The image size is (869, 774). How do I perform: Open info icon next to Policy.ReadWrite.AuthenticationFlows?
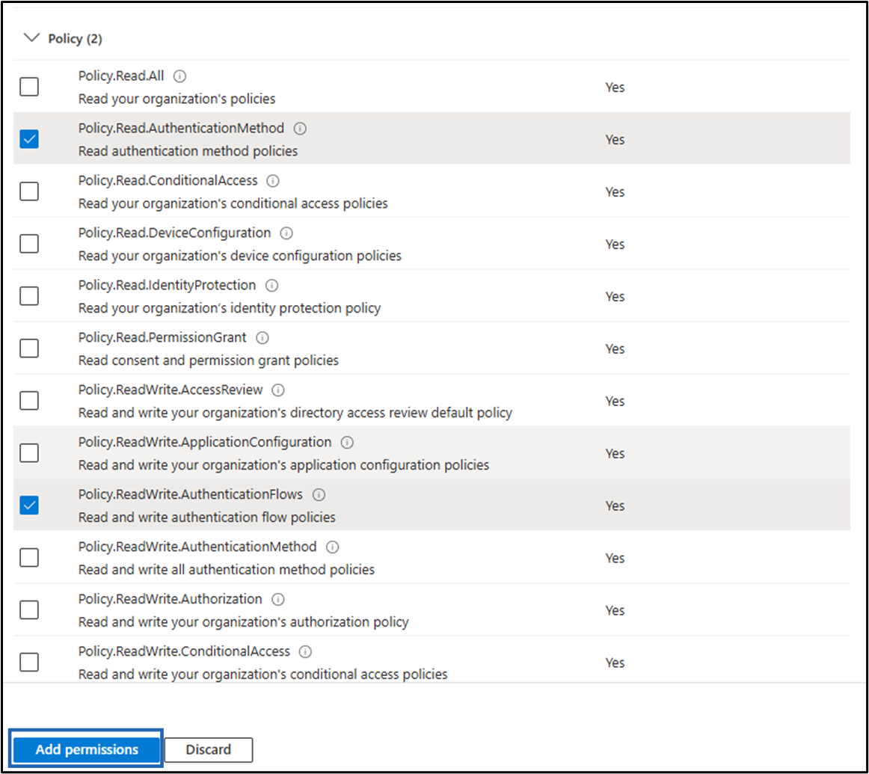coord(319,494)
